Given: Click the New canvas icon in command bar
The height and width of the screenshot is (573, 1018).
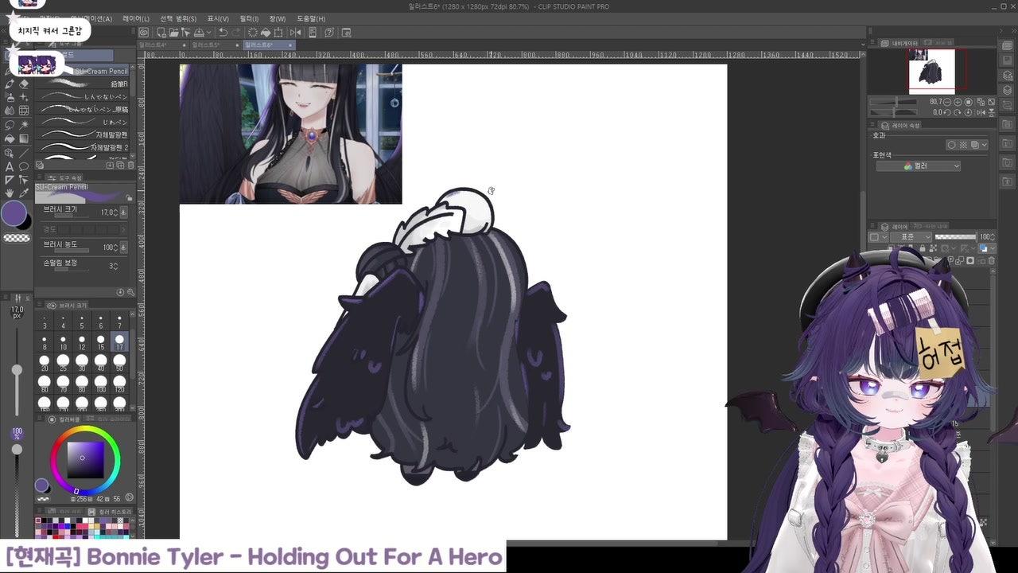Looking at the screenshot, I should (x=161, y=33).
